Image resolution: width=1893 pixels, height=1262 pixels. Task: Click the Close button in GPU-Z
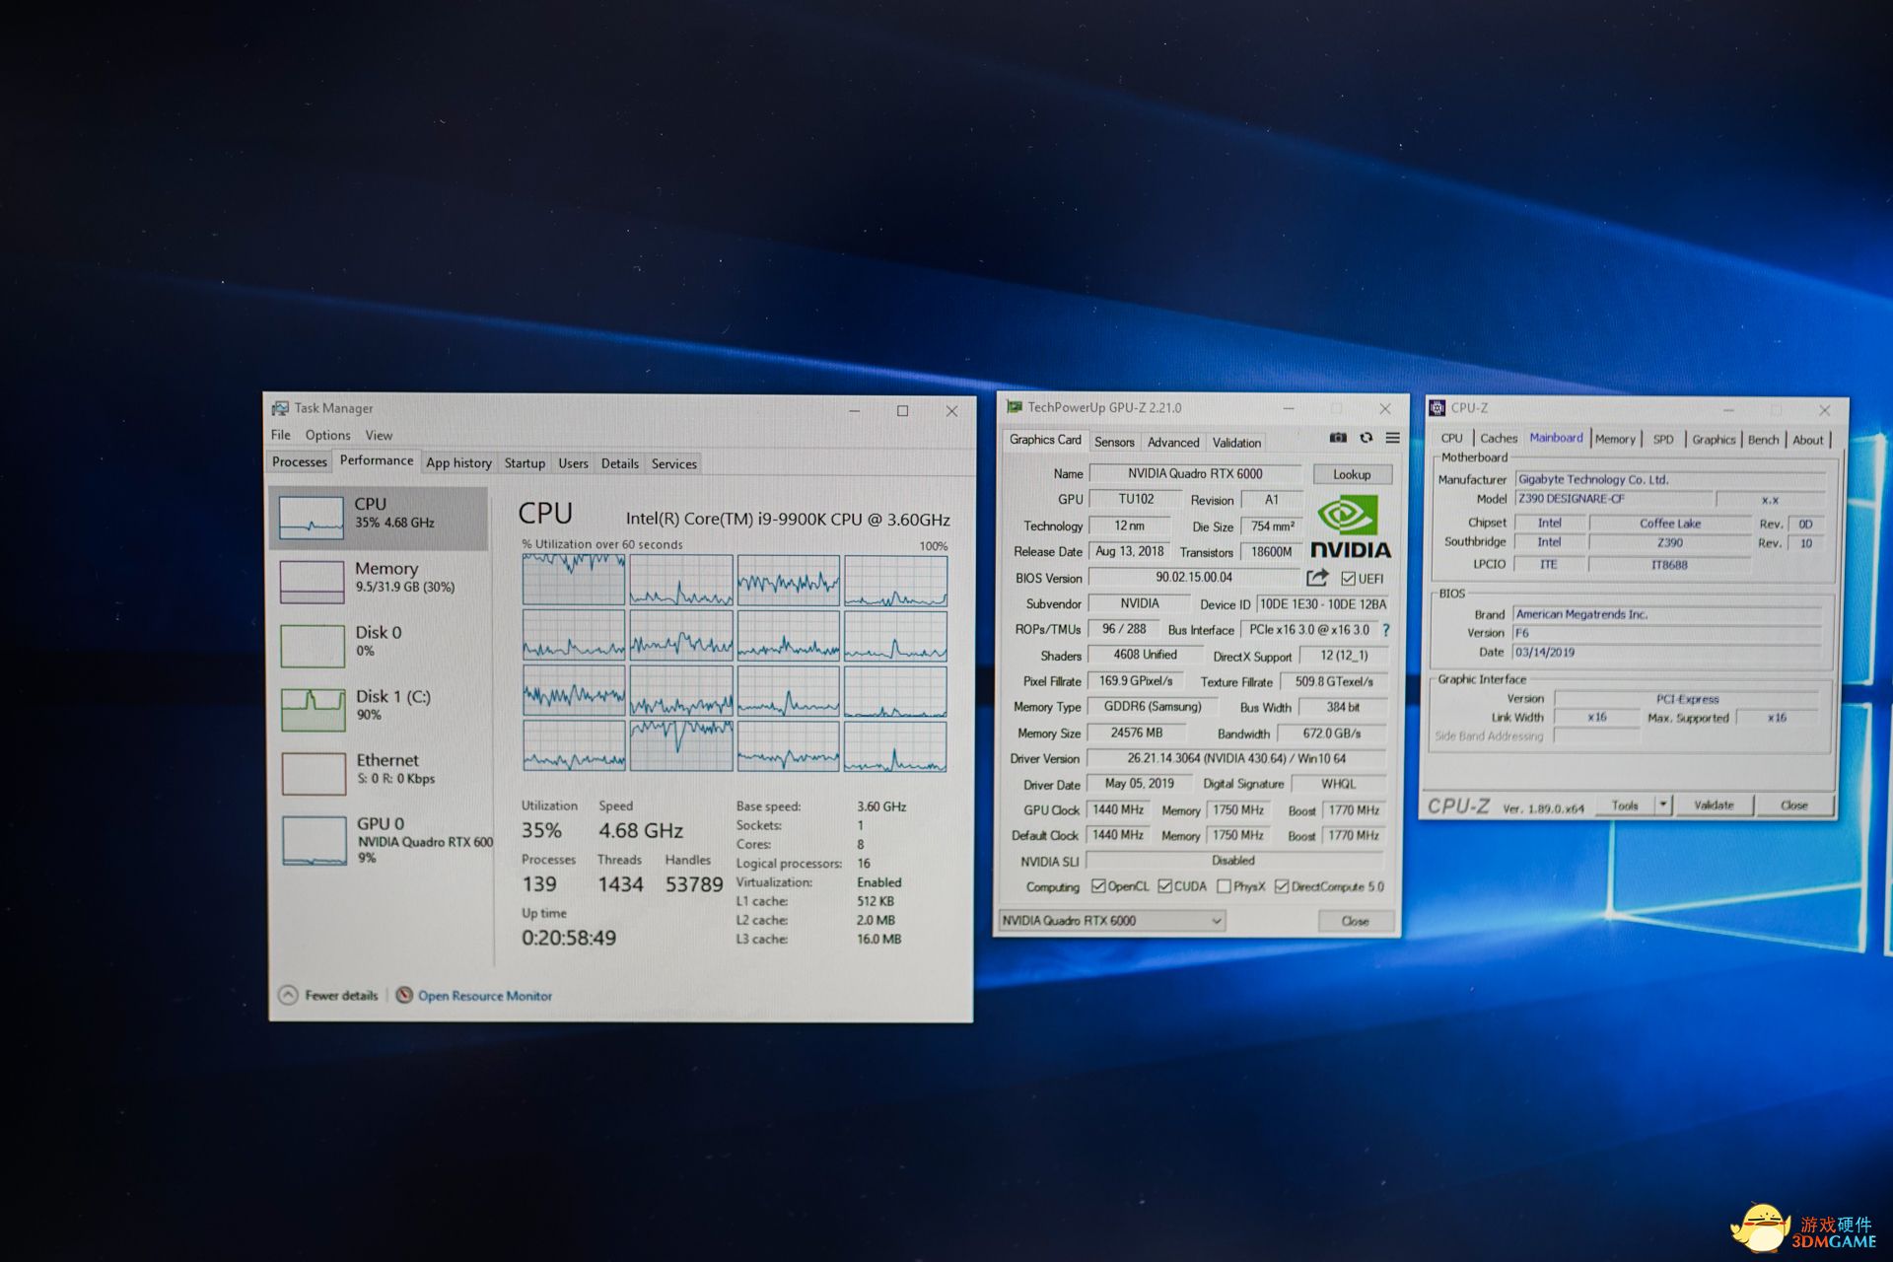1356,921
